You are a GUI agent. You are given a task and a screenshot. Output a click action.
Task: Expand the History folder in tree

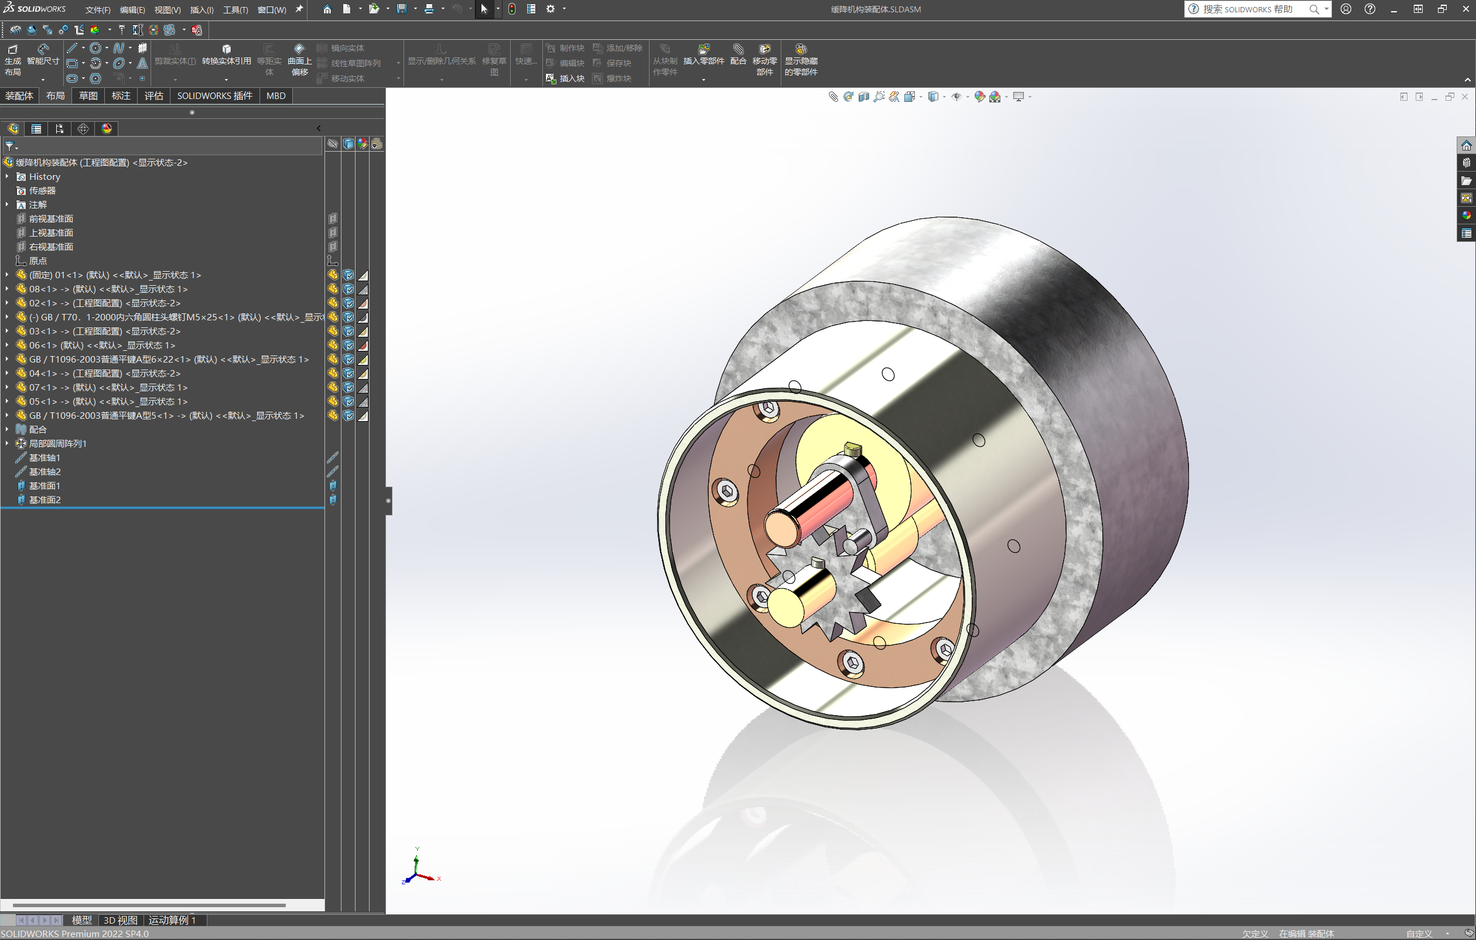tap(7, 176)
